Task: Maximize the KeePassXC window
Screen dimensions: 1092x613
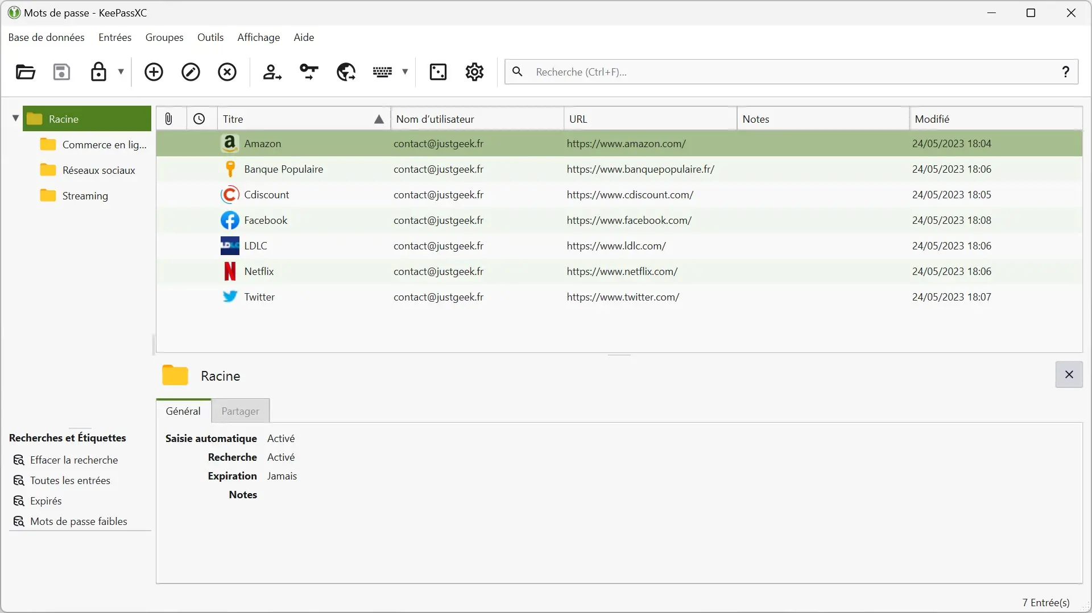Action: click(x=1031, y=12)
